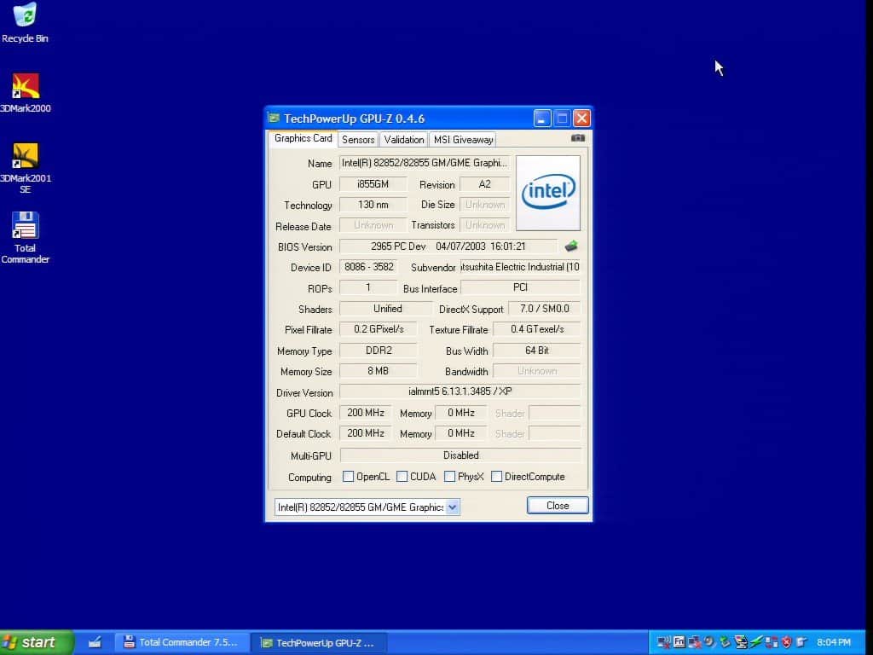Switch to the Graphics Card tab
The image size is (873, 655).
(303, 138)
